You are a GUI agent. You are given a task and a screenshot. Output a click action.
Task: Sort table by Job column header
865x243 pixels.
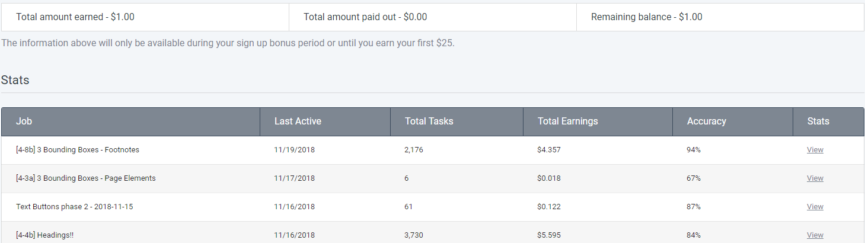(24, 121)
